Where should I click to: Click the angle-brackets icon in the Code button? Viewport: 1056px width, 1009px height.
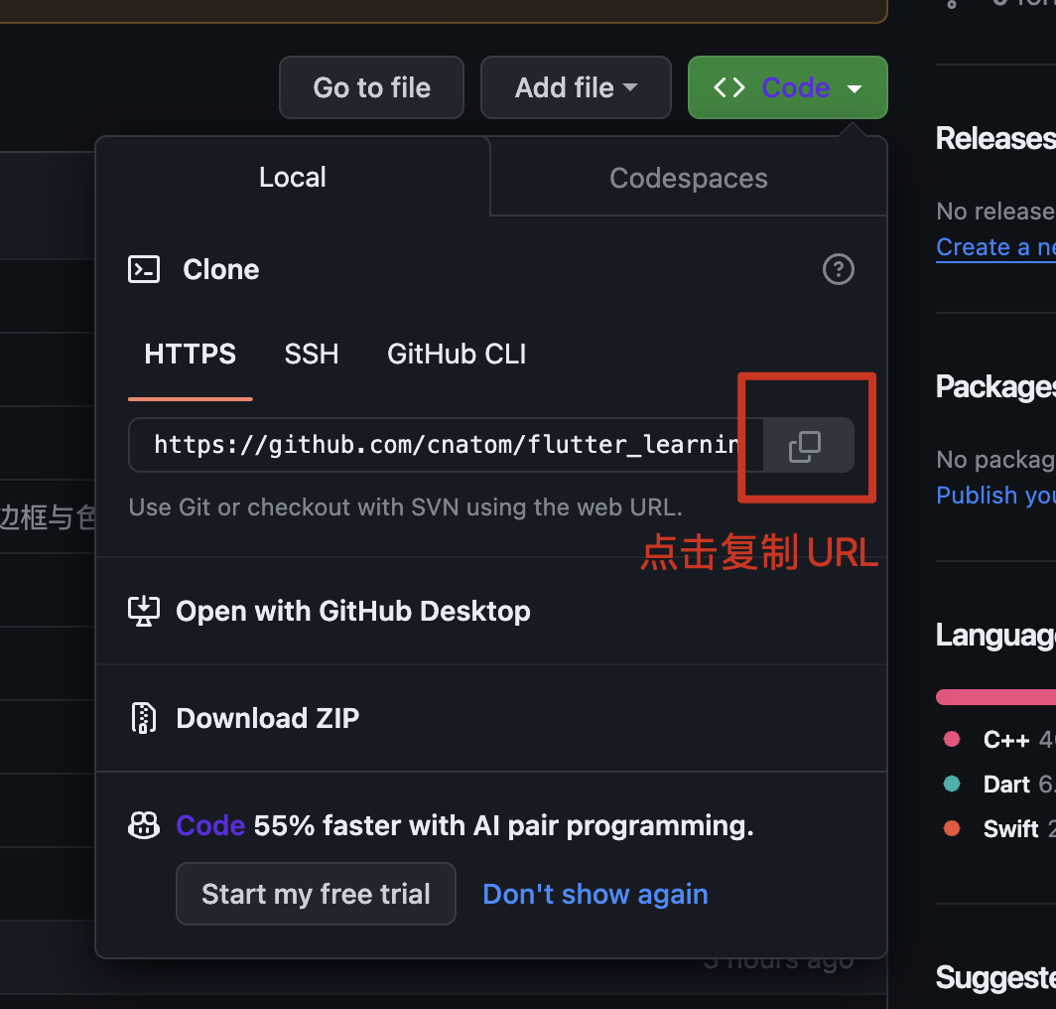pyautogui.click(x=729, y=87)
